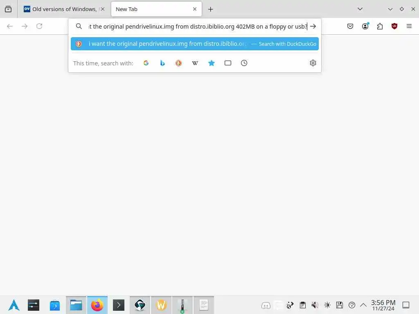419x314 pixels.
Task: Open the removable disk tray icon
Action: pos(339,305)
